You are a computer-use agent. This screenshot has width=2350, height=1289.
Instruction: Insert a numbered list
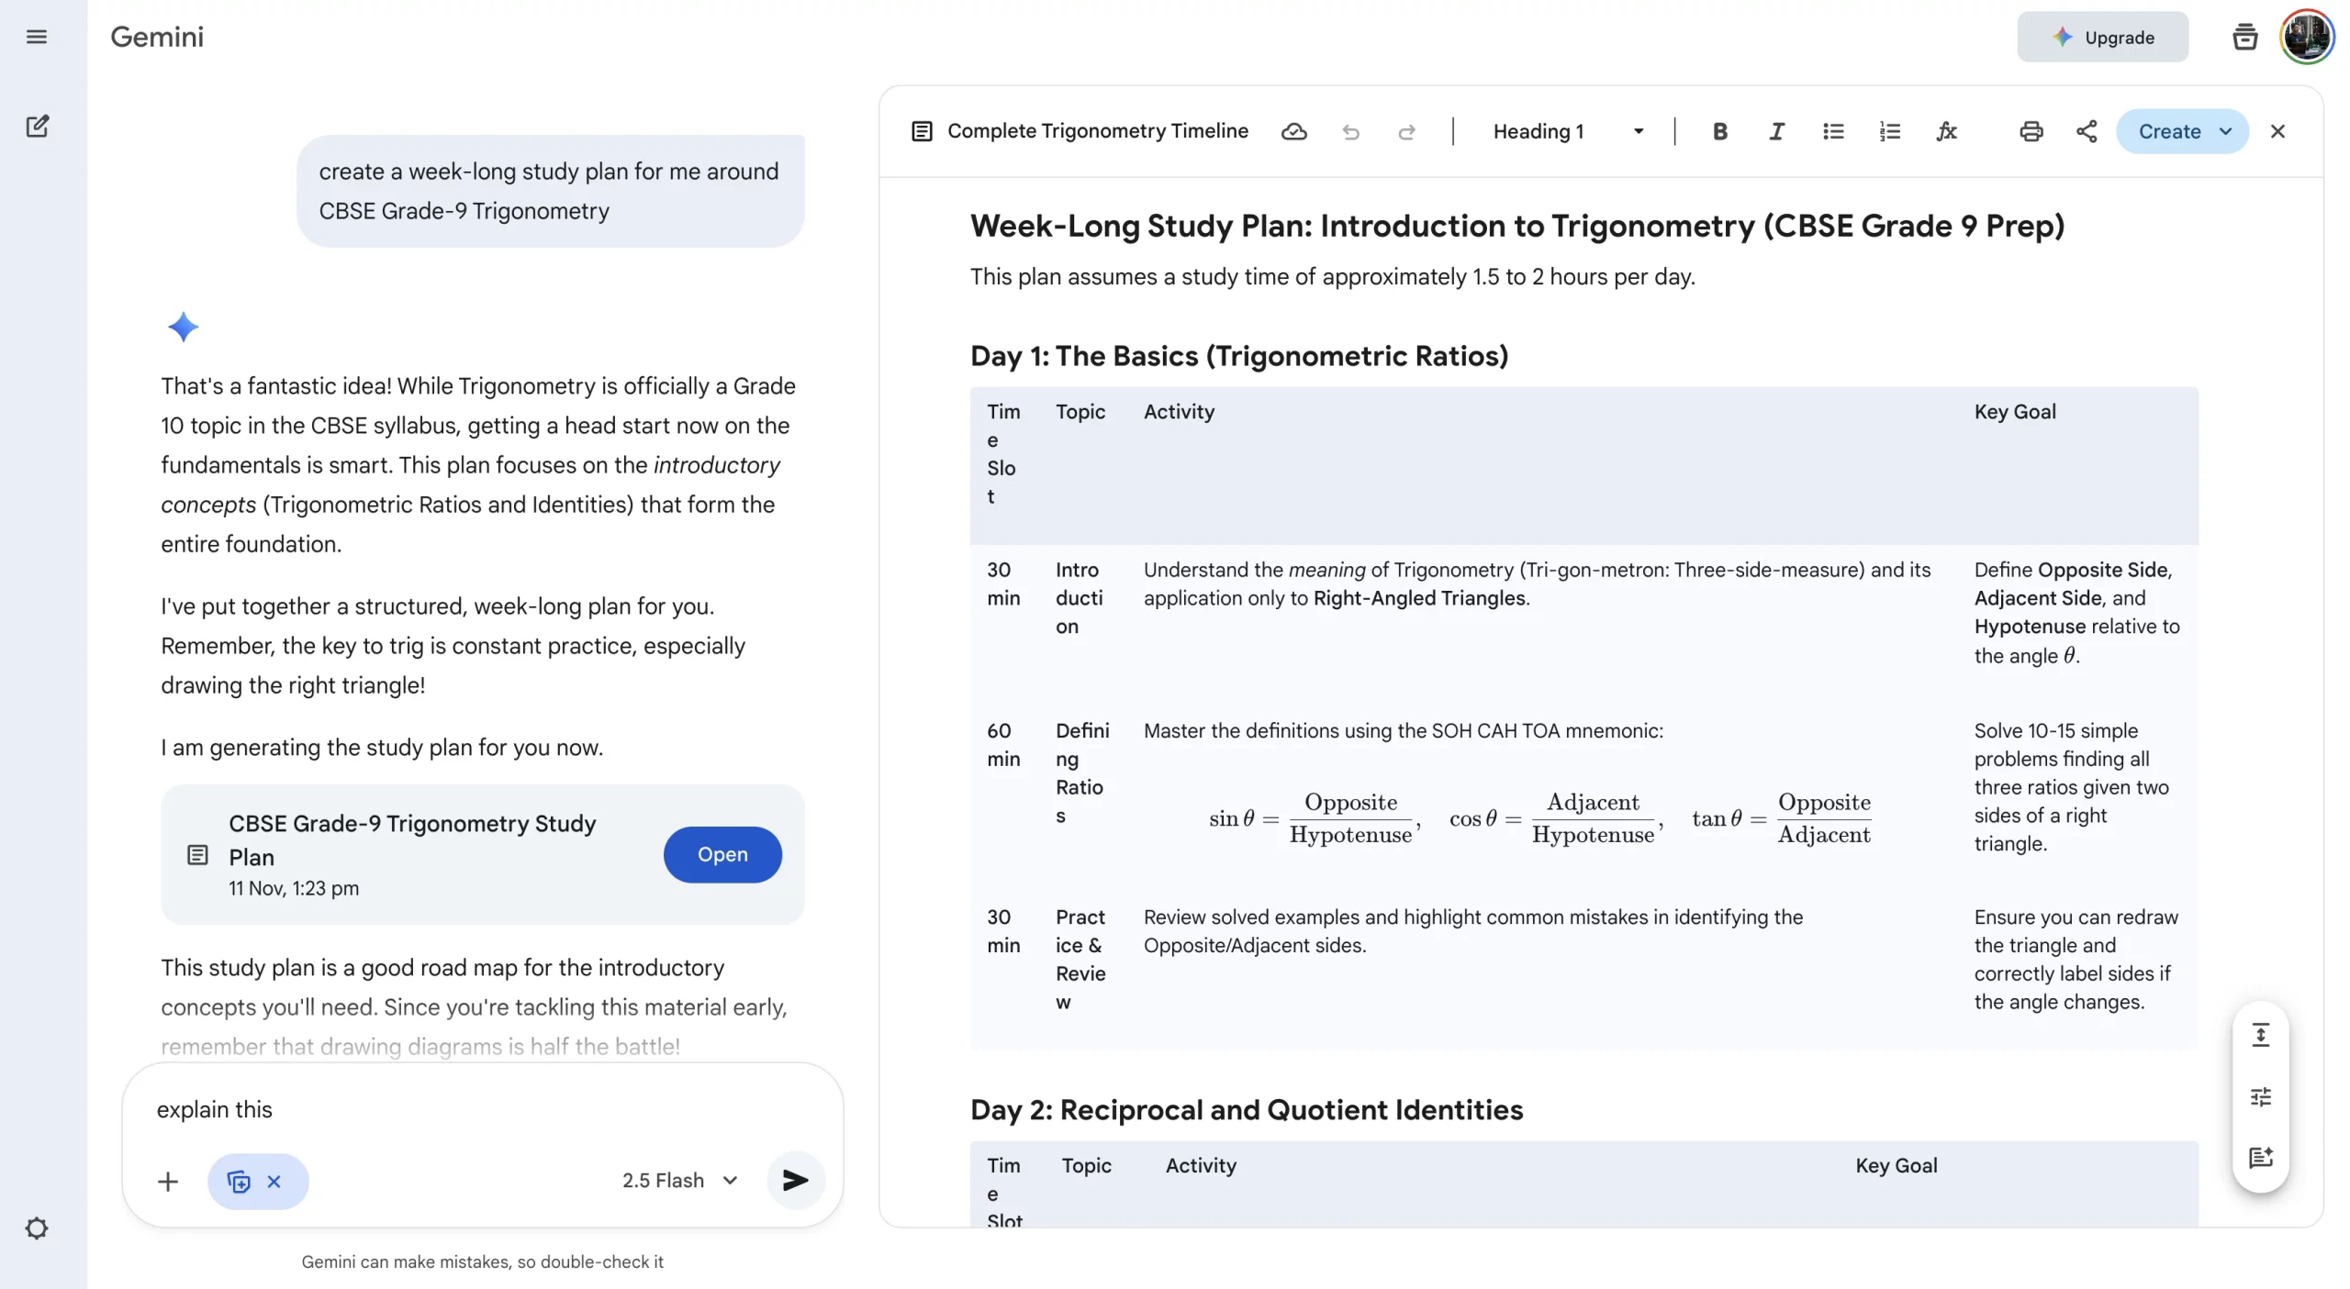point(1890,131)
